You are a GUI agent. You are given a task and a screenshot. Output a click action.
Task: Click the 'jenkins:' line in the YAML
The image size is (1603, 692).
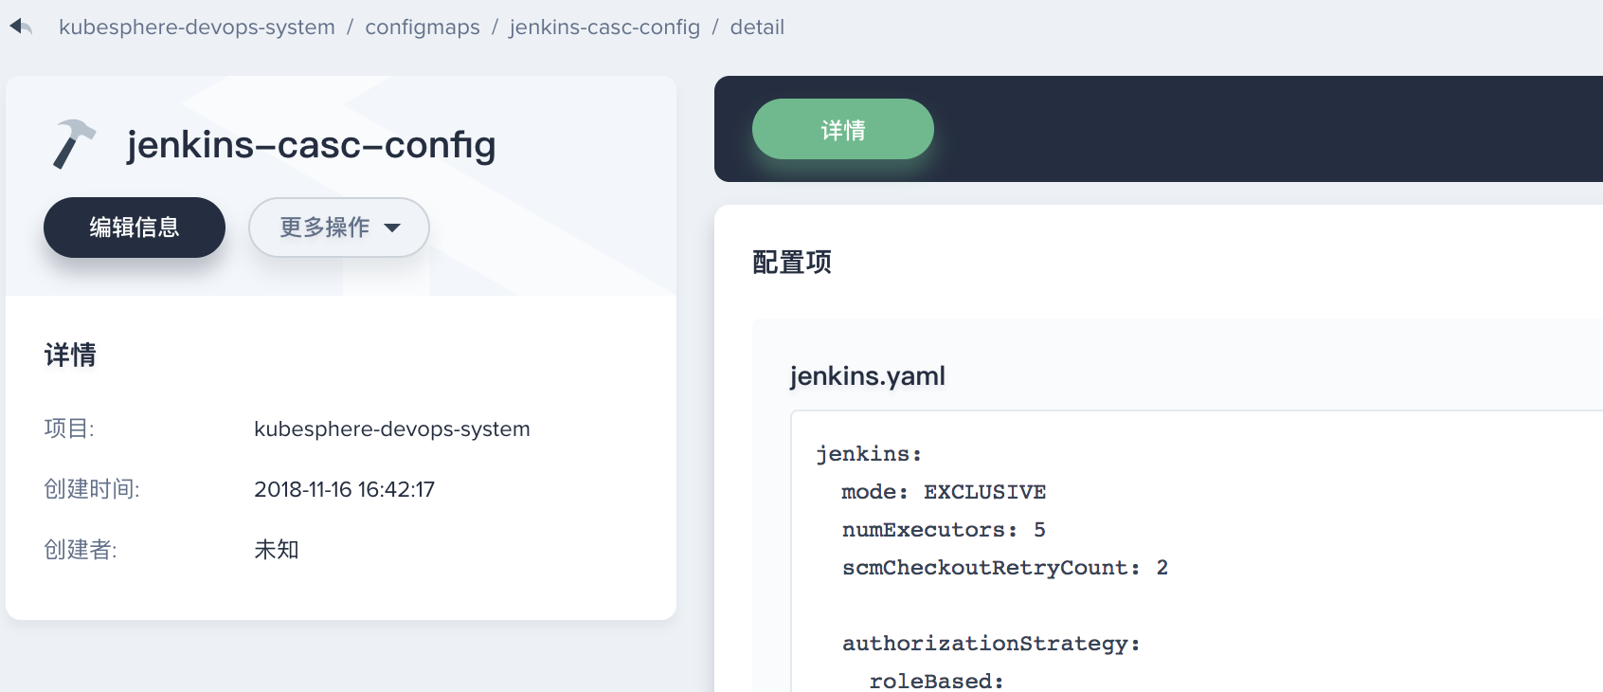click(869, 454)
